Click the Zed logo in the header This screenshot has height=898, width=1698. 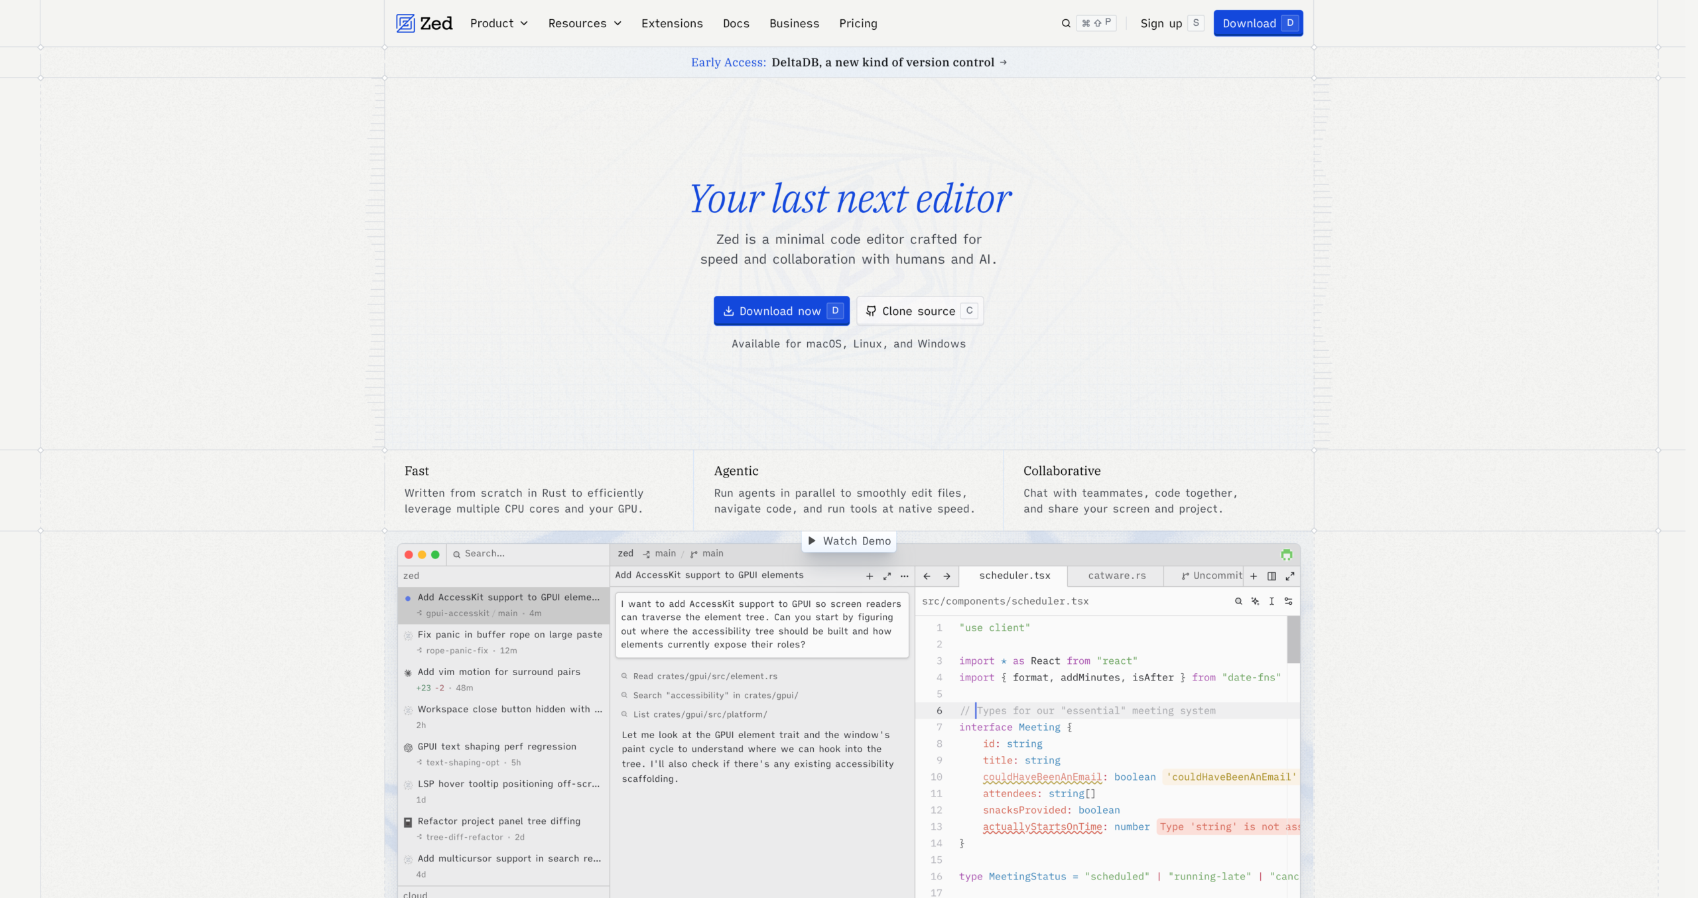pyautogui.click(x=424, y=23)
